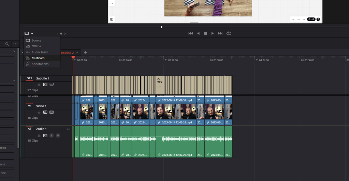This screenshot has height=181, width=349.
Task: Click the media pool search icon
Action: coord(7,44)
